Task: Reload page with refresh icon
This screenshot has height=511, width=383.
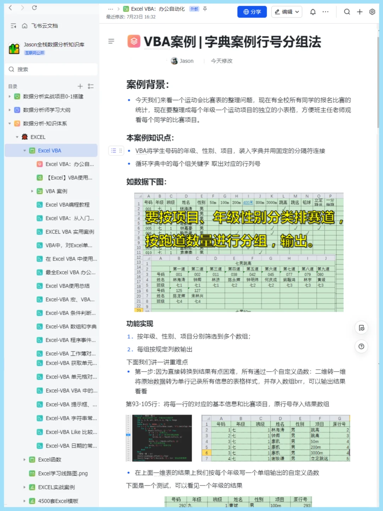Action: click(x=34, y=8)
